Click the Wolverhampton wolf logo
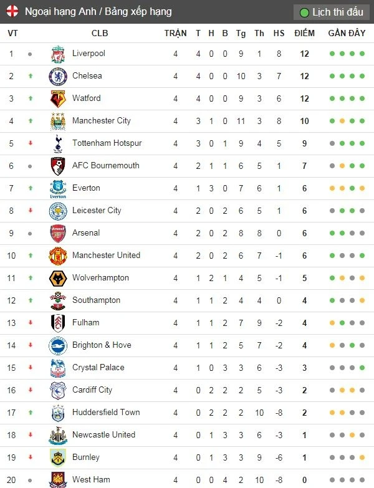Screen dimensions: 374x488 (58, 279)
